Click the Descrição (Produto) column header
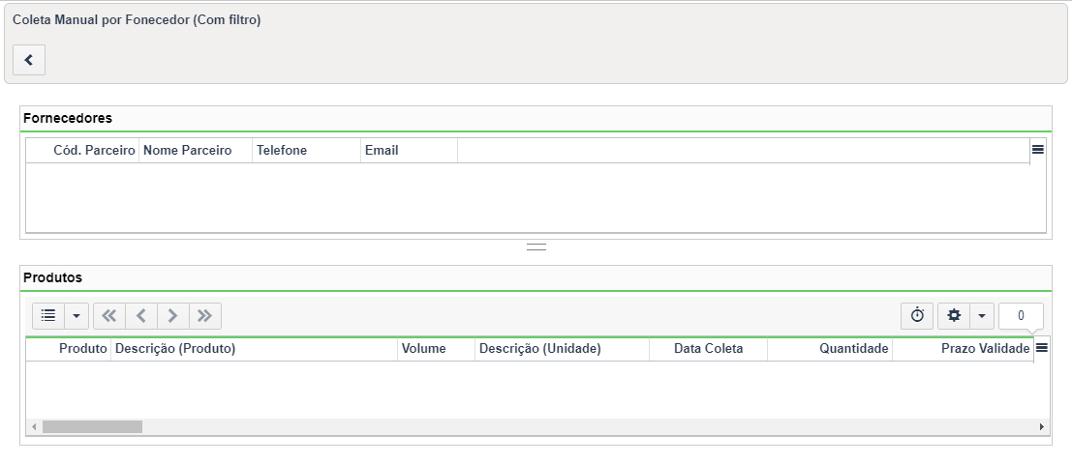This screenshot has width=1072, height=464. click(x=255, y=349)
